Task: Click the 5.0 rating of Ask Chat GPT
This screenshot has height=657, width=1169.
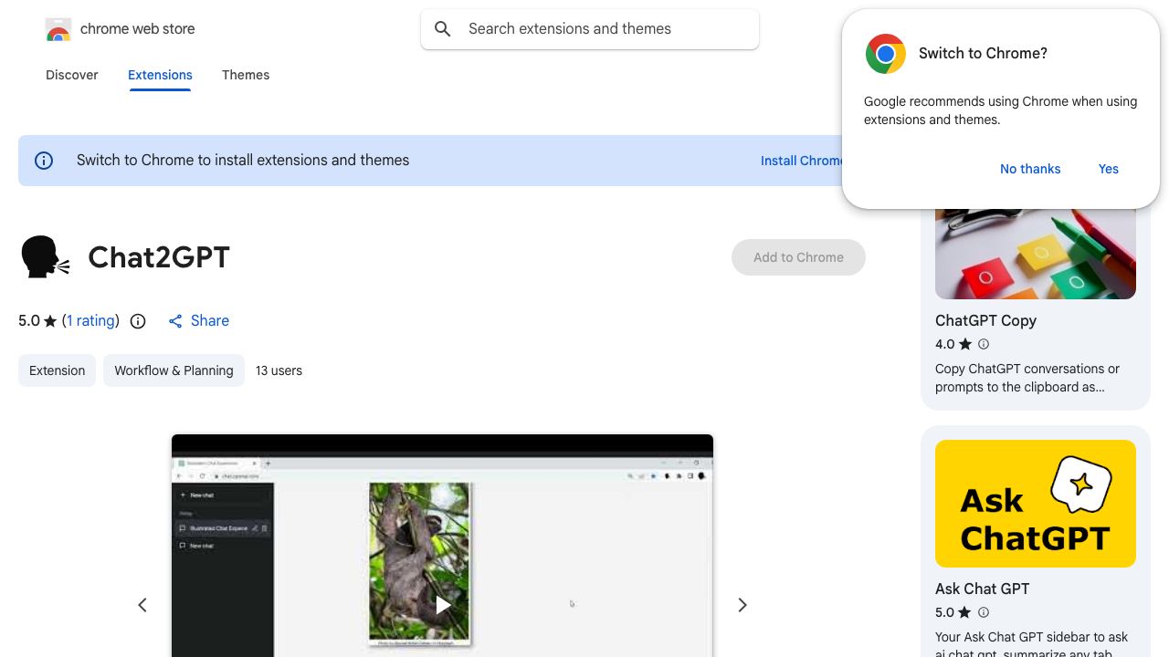Action: click(x=944, y=612)
